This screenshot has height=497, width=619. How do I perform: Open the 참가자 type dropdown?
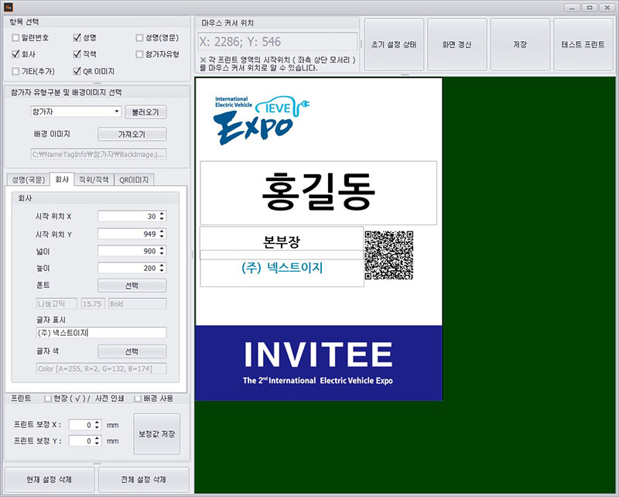tap(76, 111)
